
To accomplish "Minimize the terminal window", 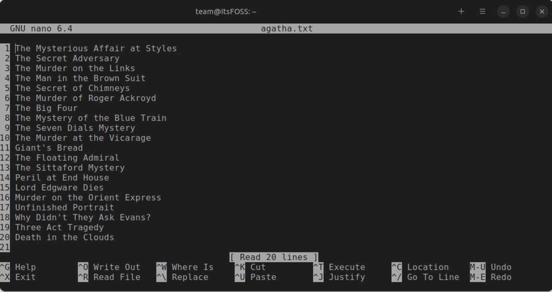I will point(503,12).
